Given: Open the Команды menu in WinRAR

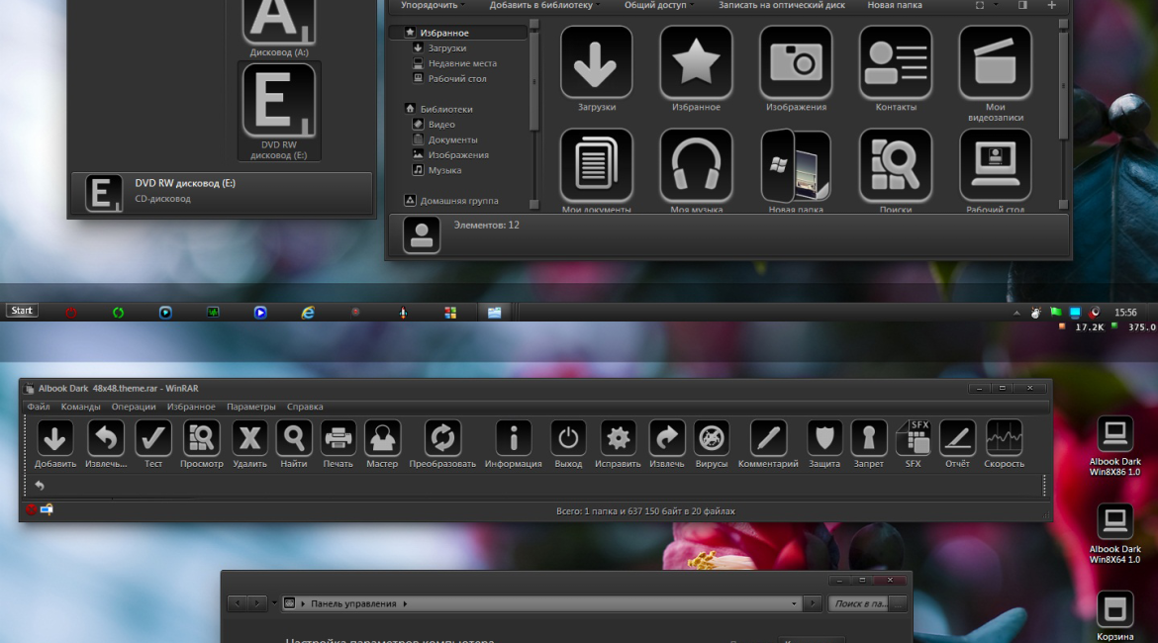Looking at the screenshot, I should pyautogui.click(x=80, y=407).
